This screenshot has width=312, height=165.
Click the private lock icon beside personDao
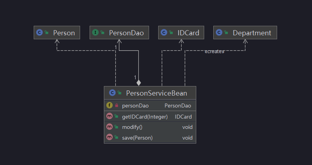click(117, 105)
